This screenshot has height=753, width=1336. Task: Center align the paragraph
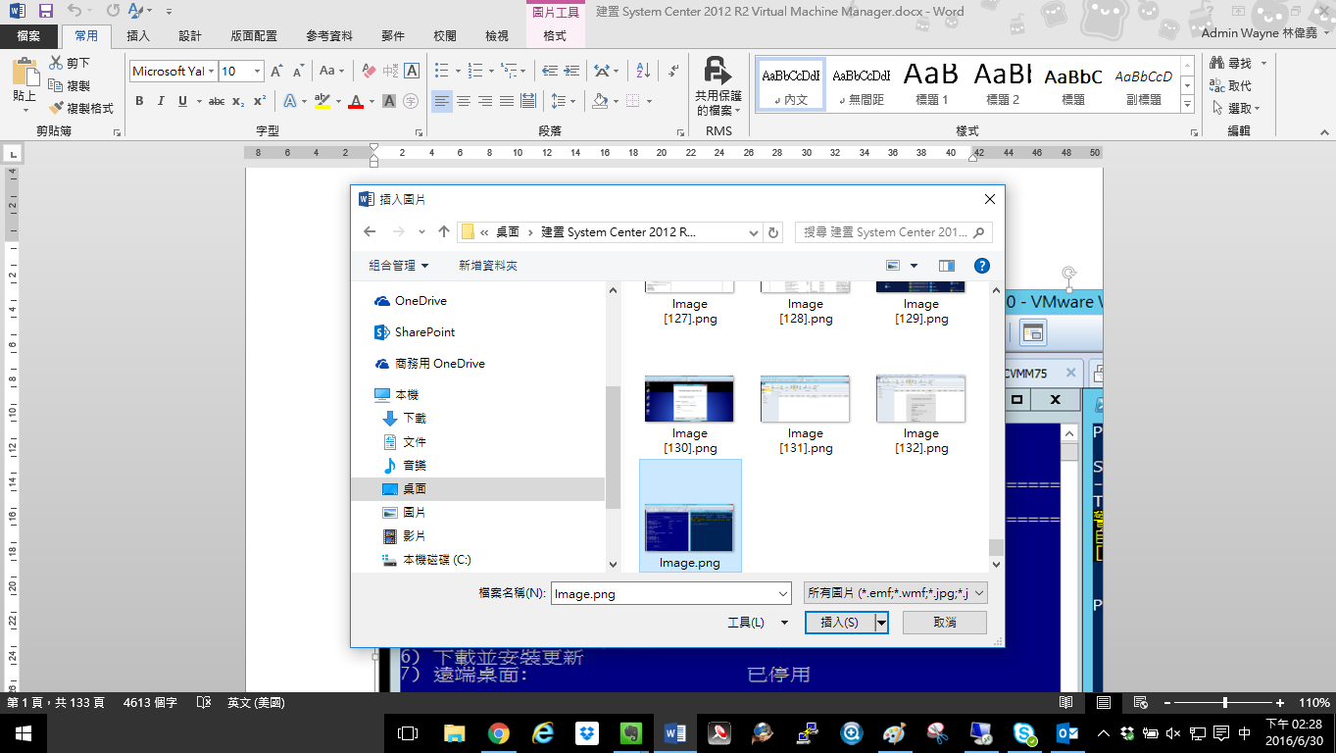click(x=464, y=101)
